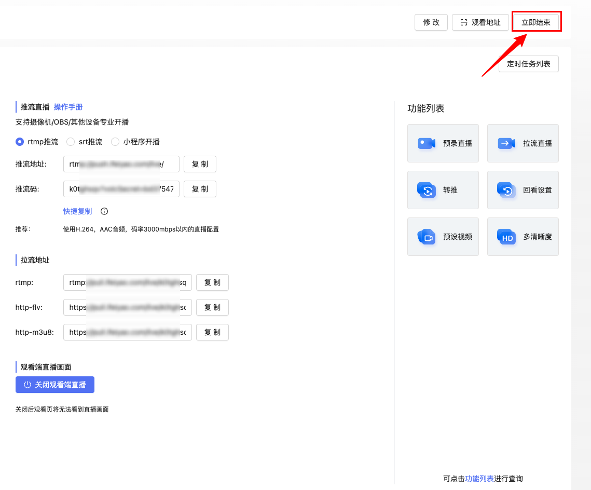
Task: Select the rtmp推流 radio option
Action: pos(20,142)
